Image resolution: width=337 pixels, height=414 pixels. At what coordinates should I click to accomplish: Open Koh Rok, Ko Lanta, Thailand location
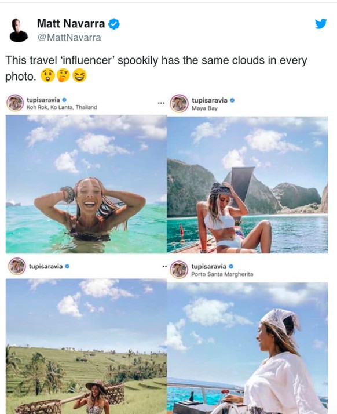[x=62, y=107]
